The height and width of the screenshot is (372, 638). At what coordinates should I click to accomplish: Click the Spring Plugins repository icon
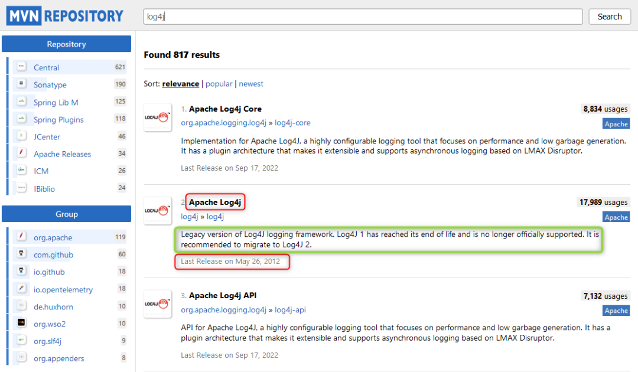[22, 119]
